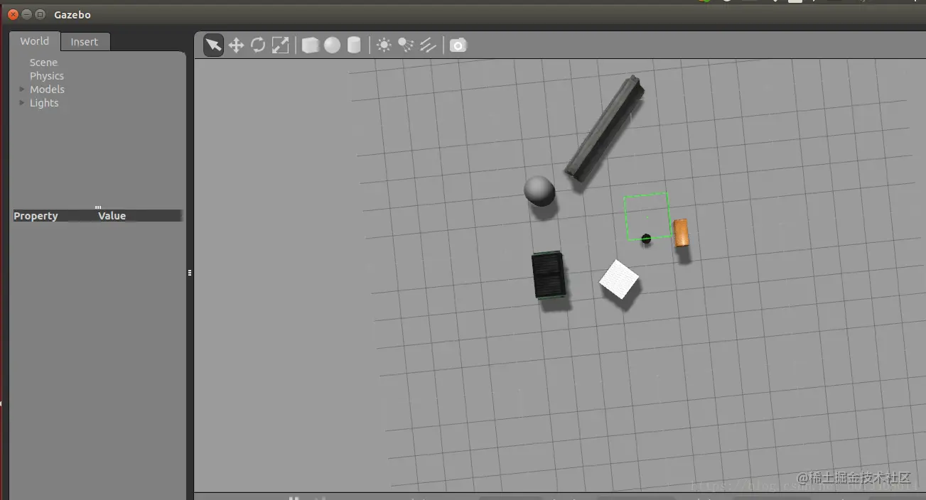This screenshot has height=500, width=926.
Task: Select the orange cylinder model
Action: tap(682, 232)
